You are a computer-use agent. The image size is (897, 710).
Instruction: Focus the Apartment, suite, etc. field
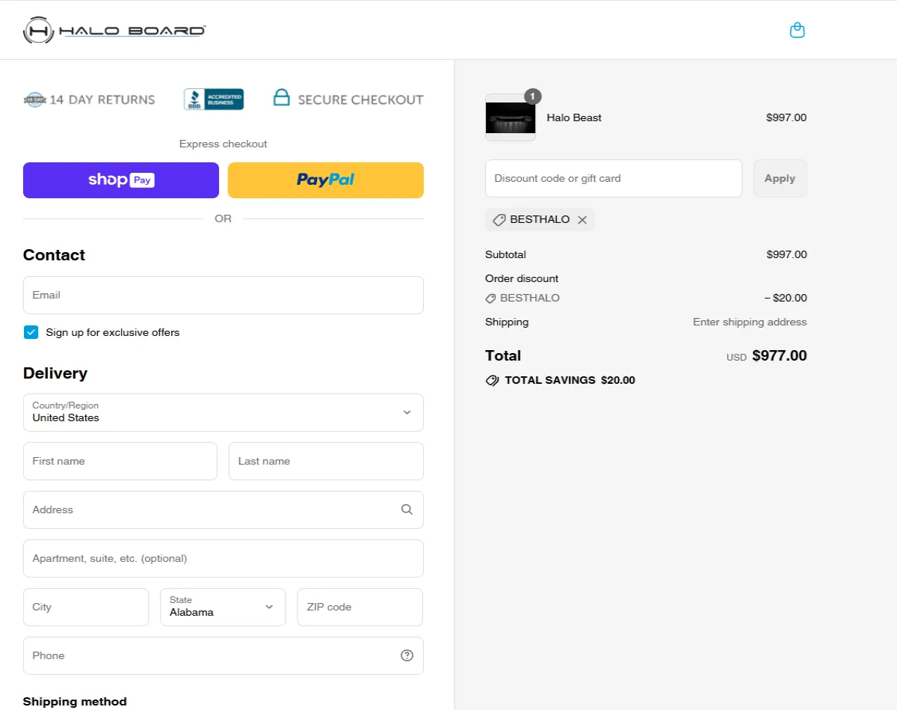coord(224,558)
